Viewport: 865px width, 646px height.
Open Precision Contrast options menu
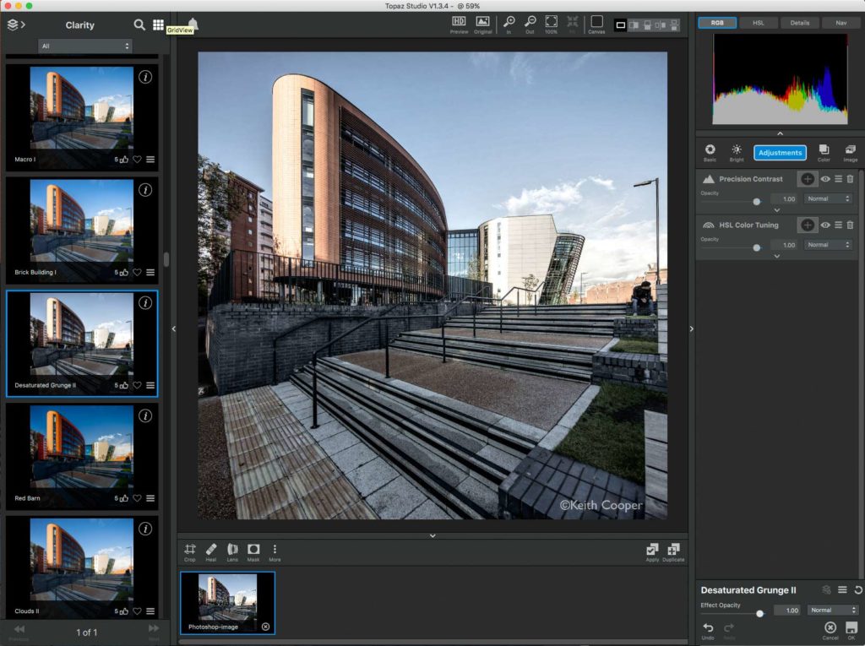click(x=838, y=179)
